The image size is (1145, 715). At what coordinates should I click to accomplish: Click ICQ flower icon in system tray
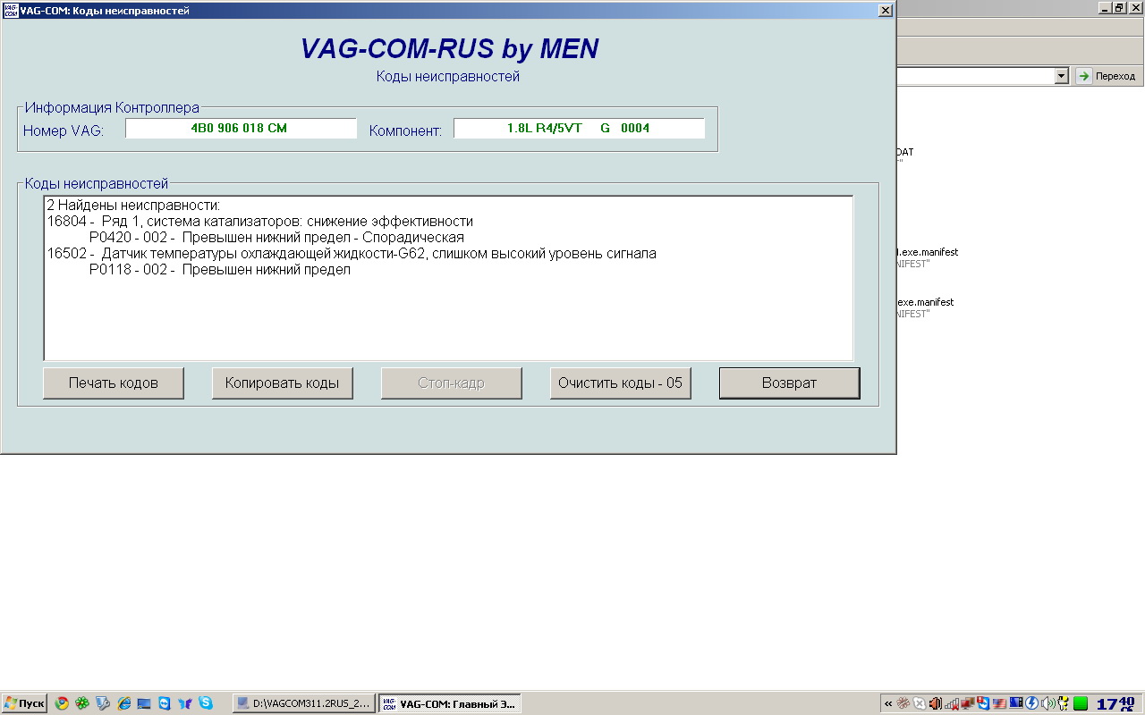[903, 703]
